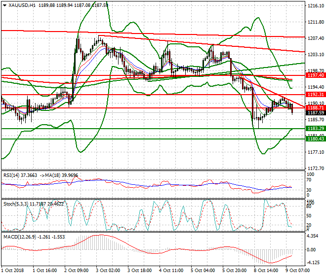Select the green 1183.29 support level tag
This screenshot has width=326, height=276.
point(315,128)
